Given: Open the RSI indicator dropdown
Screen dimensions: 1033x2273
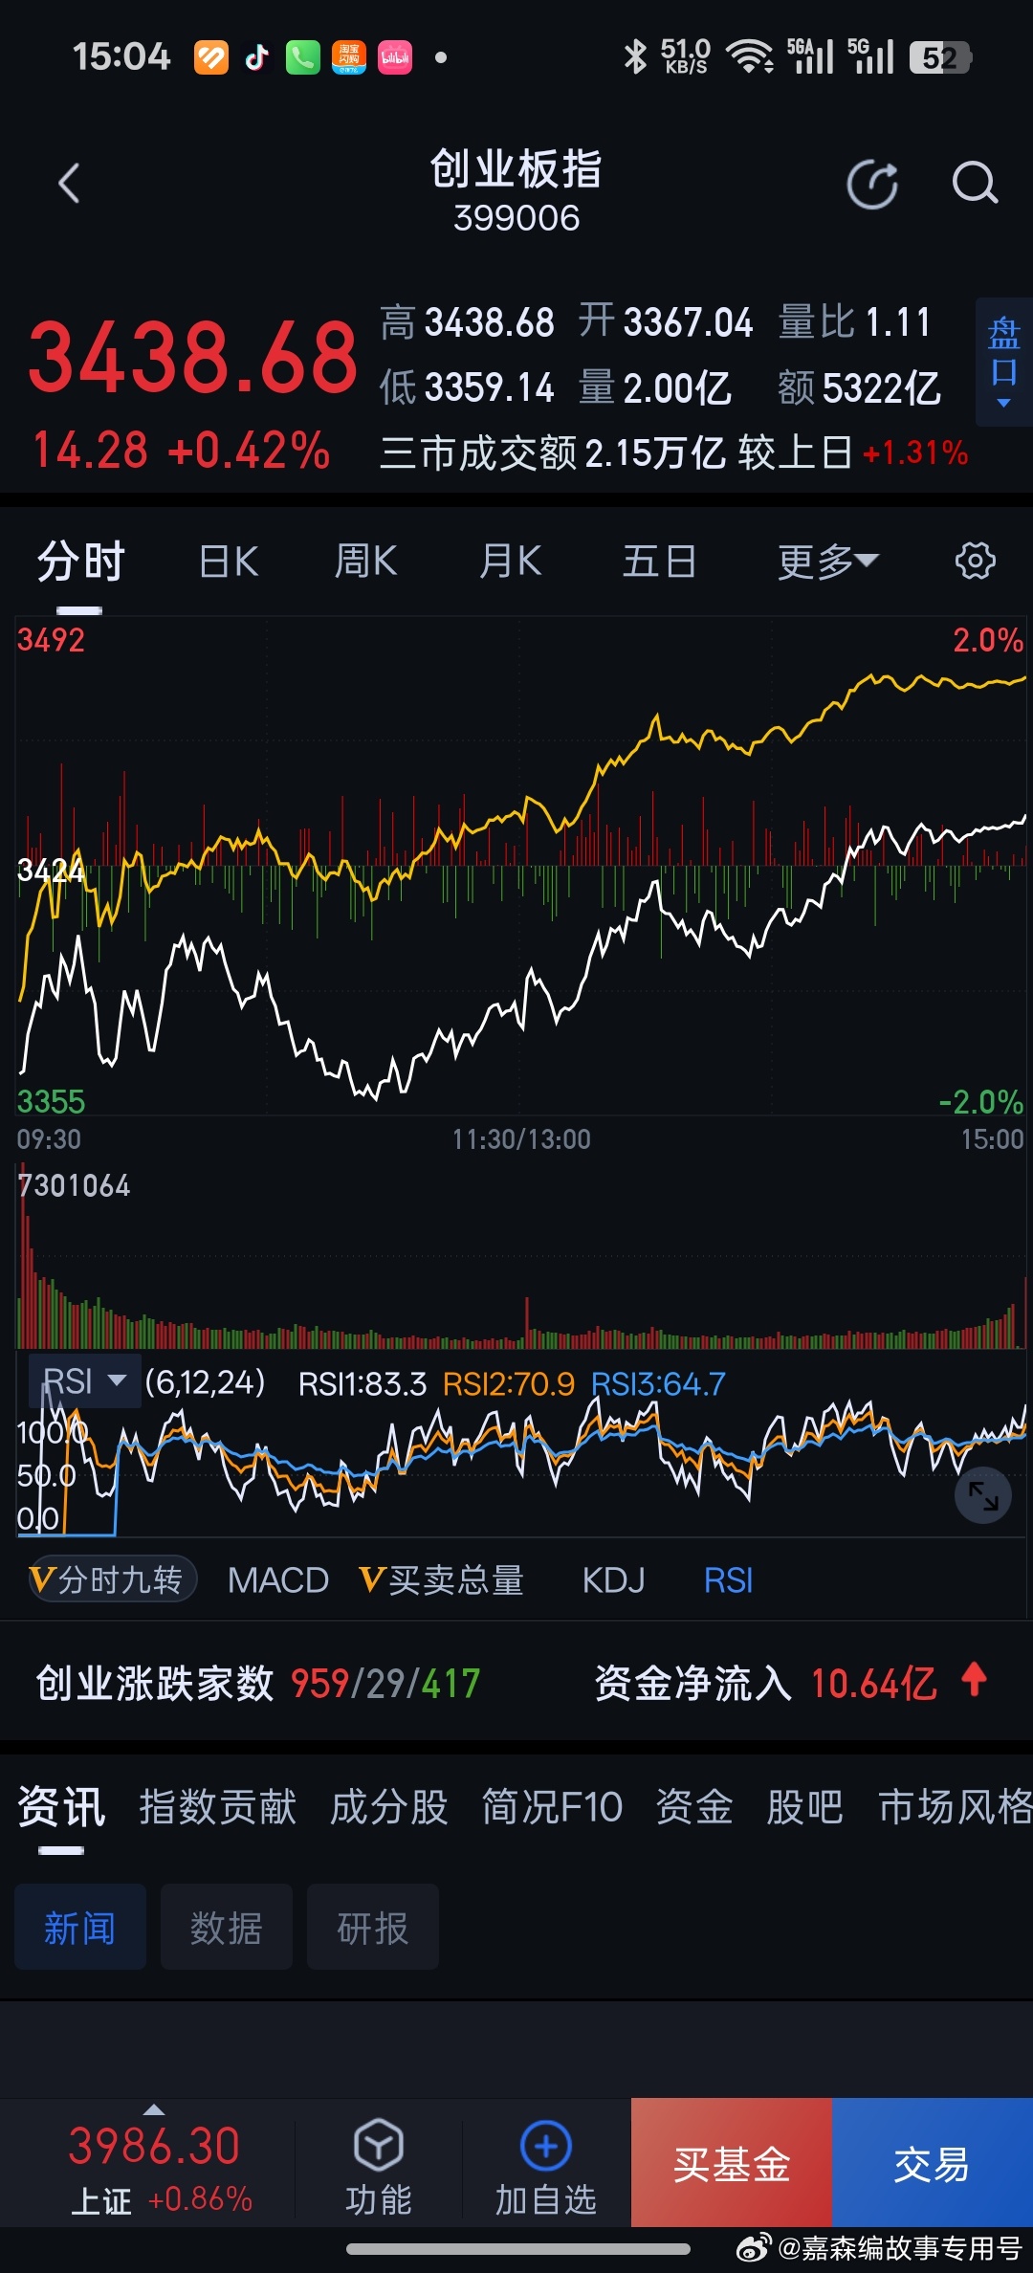Looking at the screenshot, I should tap(84, 1380).
